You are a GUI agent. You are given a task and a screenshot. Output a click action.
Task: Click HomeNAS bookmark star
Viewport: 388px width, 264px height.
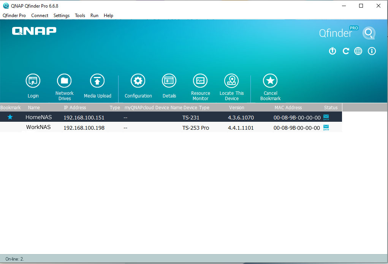(x=10, y=117)
